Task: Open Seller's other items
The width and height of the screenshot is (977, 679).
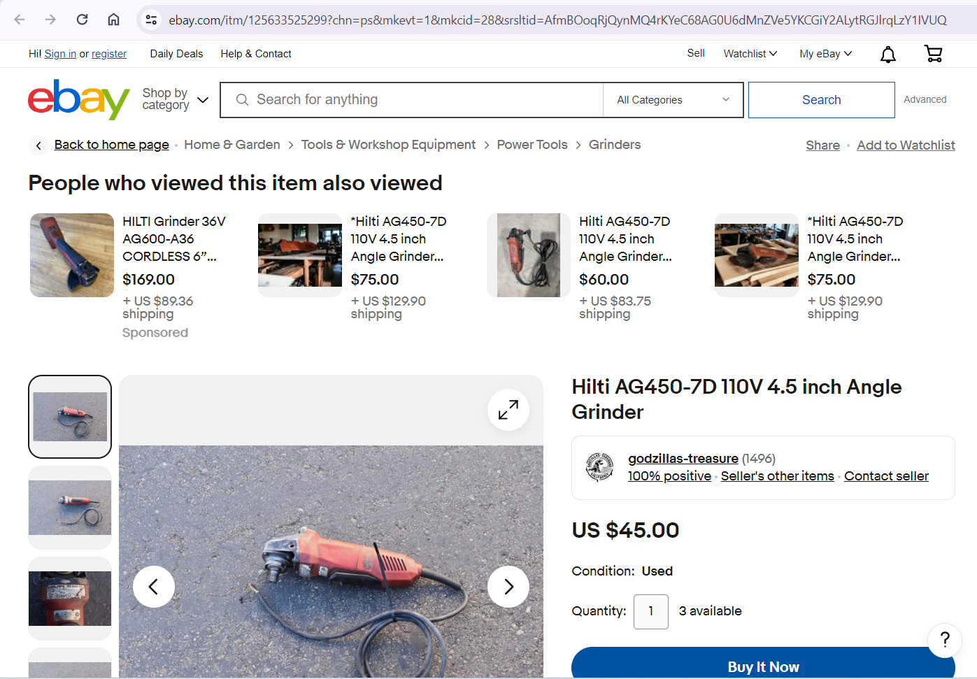Action: 778,476
